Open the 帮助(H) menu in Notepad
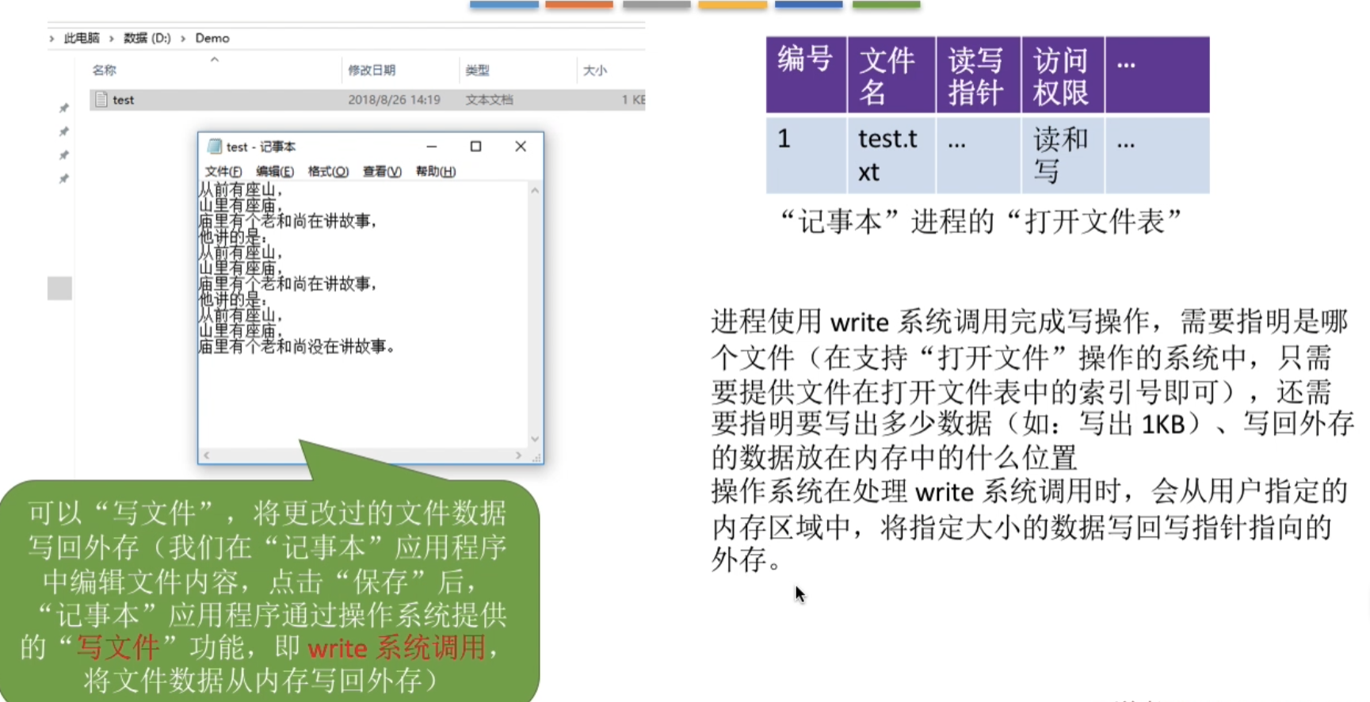 tap(436, 171)
